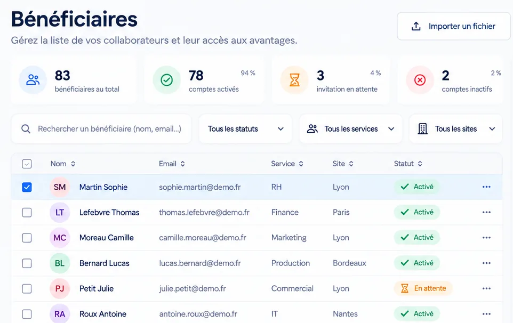Open the more options menu for Martin Sophie
The height and width of the screenshot is (323, 513).
486,187
